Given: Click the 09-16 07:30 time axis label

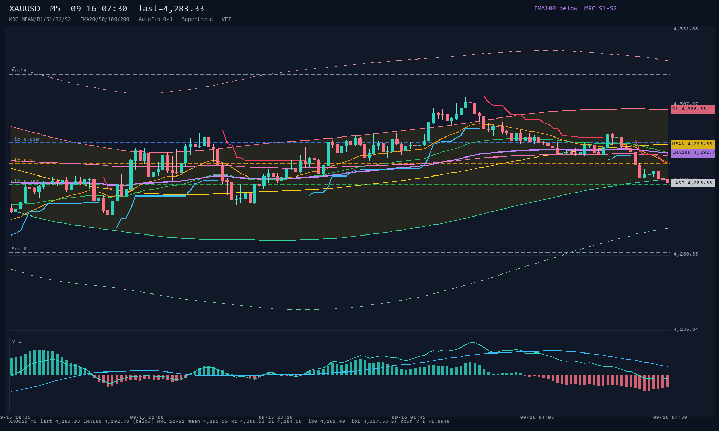Looking at the screenshot, I should tap(670, 417).
